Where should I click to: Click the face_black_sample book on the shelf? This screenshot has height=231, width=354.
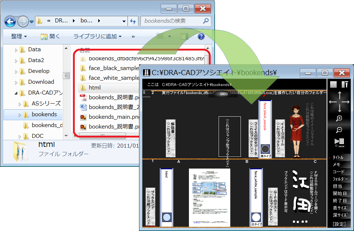[265, 129]
